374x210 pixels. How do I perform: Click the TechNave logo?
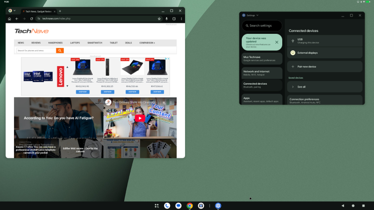coord(31,31)
